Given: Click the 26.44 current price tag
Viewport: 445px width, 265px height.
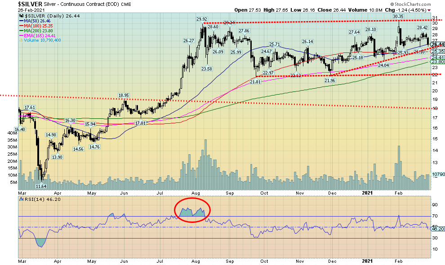Looking at the screenshot, I should click(x=437, y=44).
